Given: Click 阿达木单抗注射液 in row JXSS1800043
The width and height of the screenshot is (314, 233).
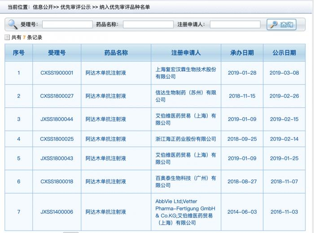Looking at the screenshot, I should (x=106, y=158).
